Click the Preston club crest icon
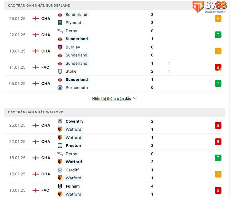The image size is (230, 198). [x=60, y=145]
